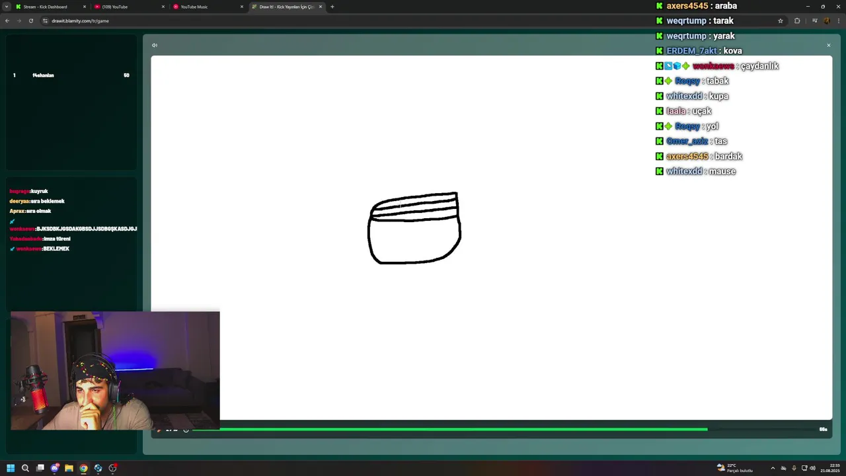Click Roqsy message 'yol'
Image resolution: width=846 pixels, height=476 pixels.
pos(712,126)
